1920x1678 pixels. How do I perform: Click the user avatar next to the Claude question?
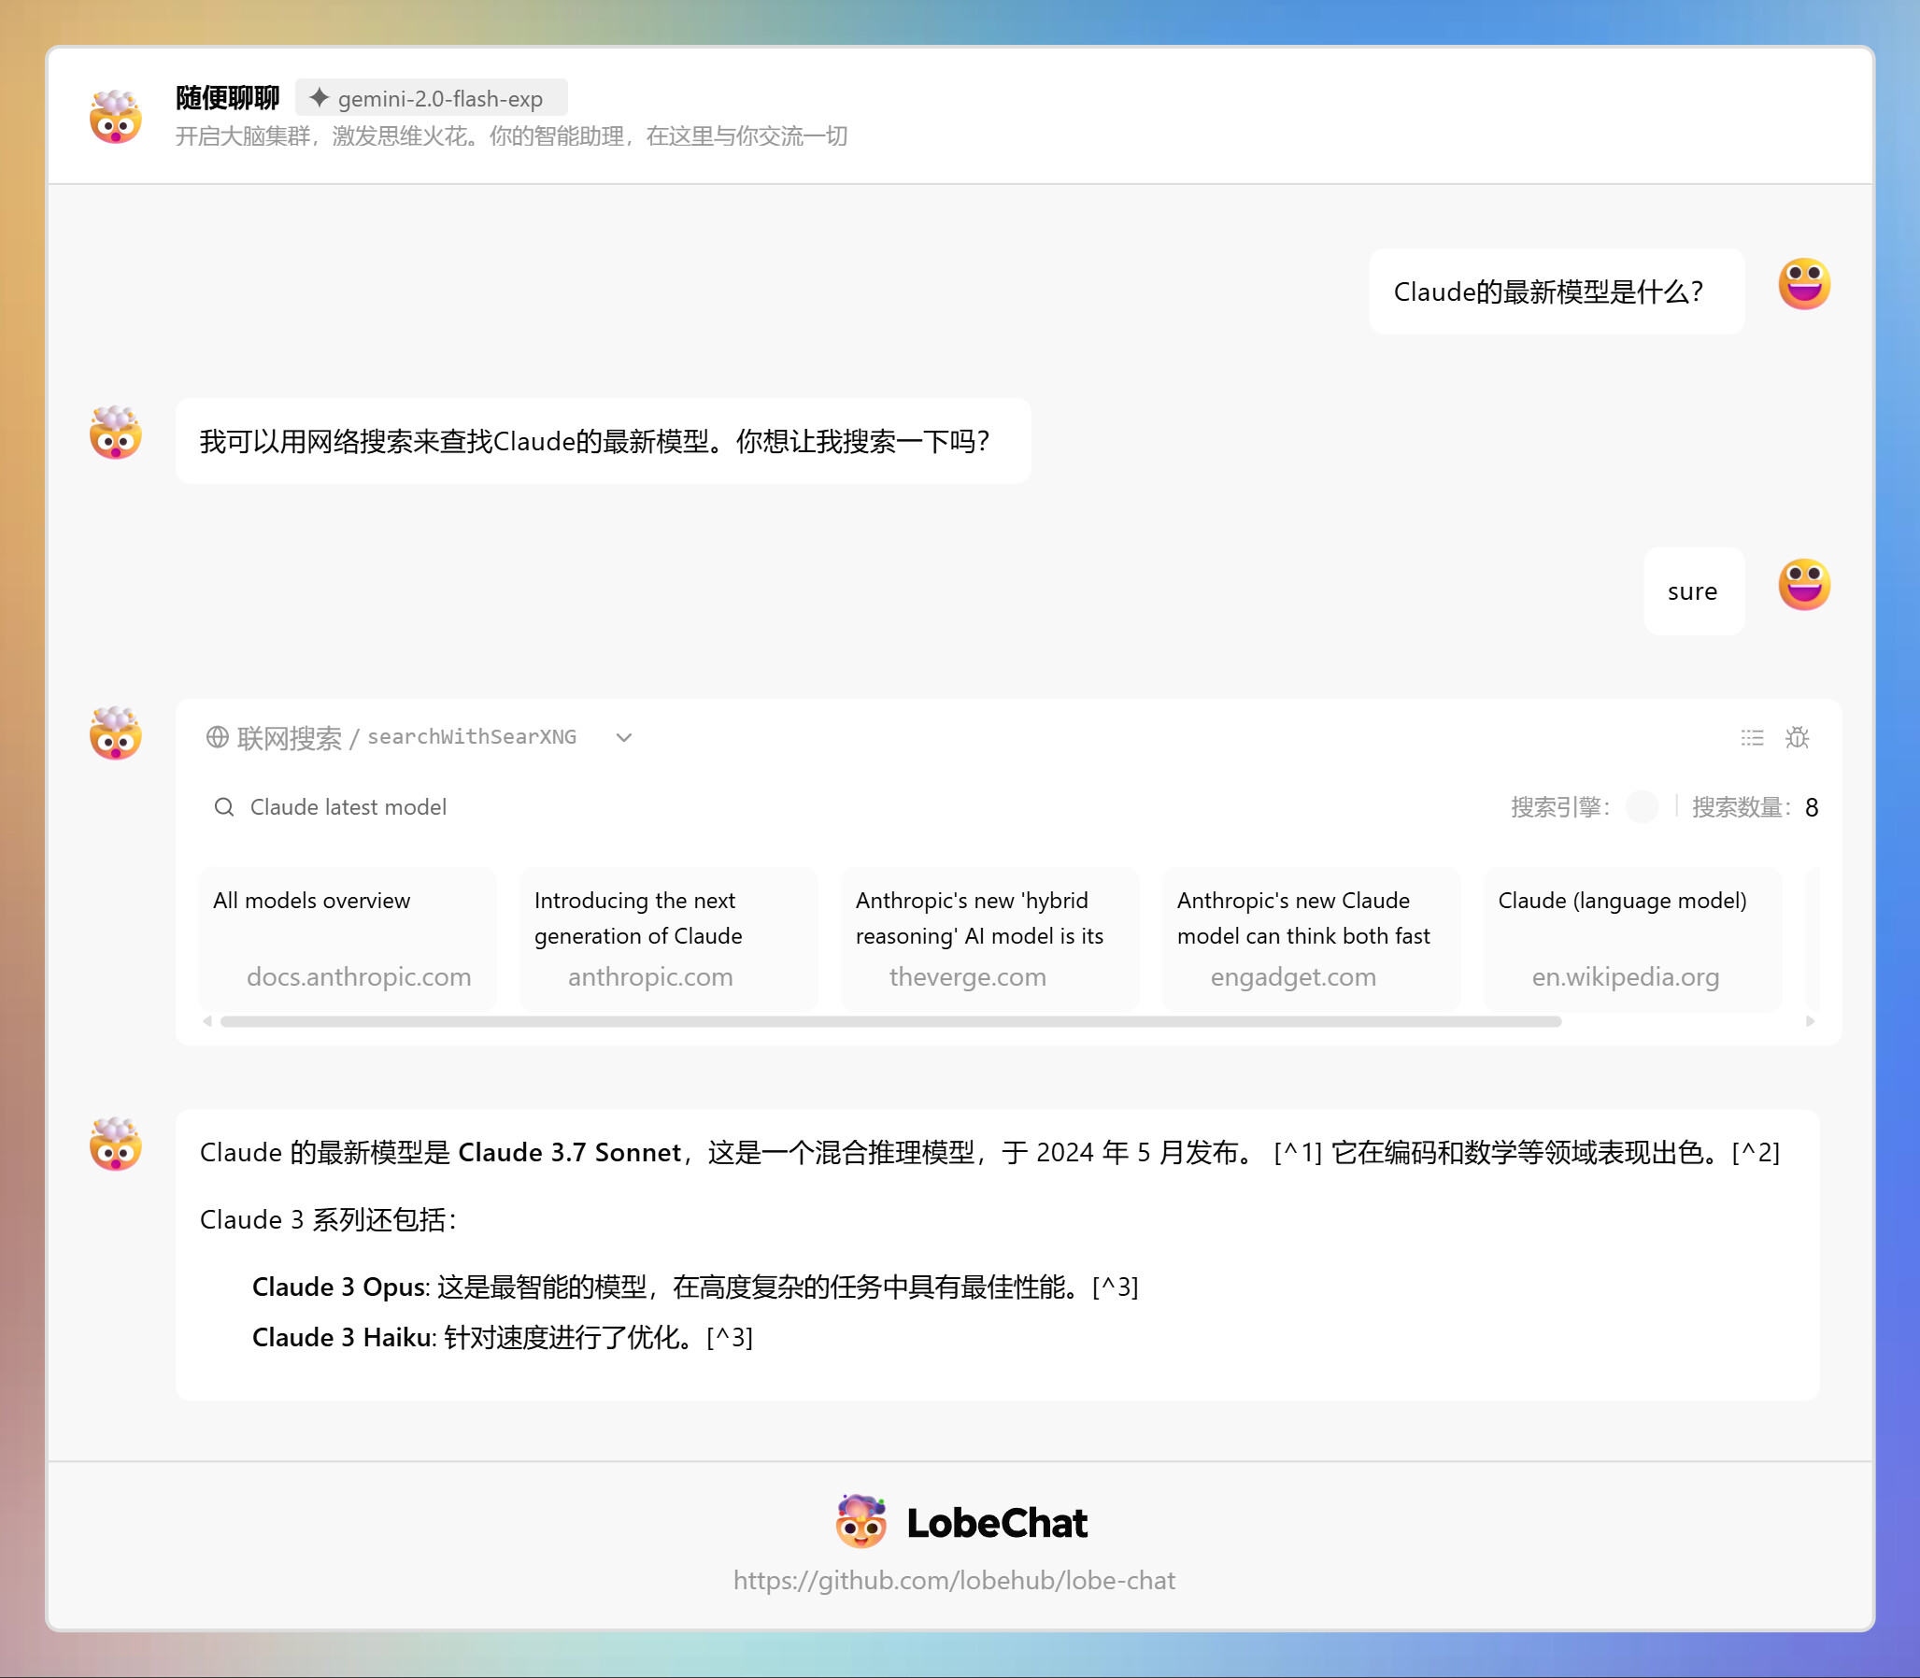1804,284
